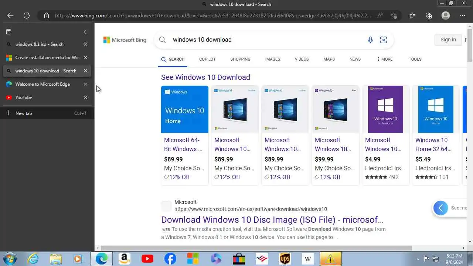Close the Create installation media tab

(x=85, y=58)
